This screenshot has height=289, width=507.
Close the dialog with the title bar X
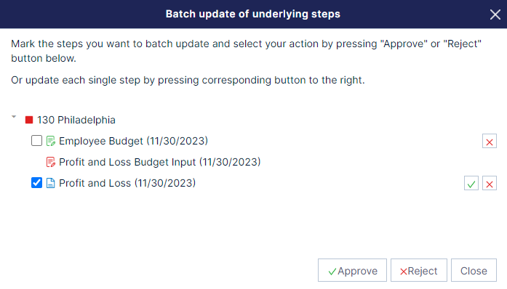coord(495,15)
